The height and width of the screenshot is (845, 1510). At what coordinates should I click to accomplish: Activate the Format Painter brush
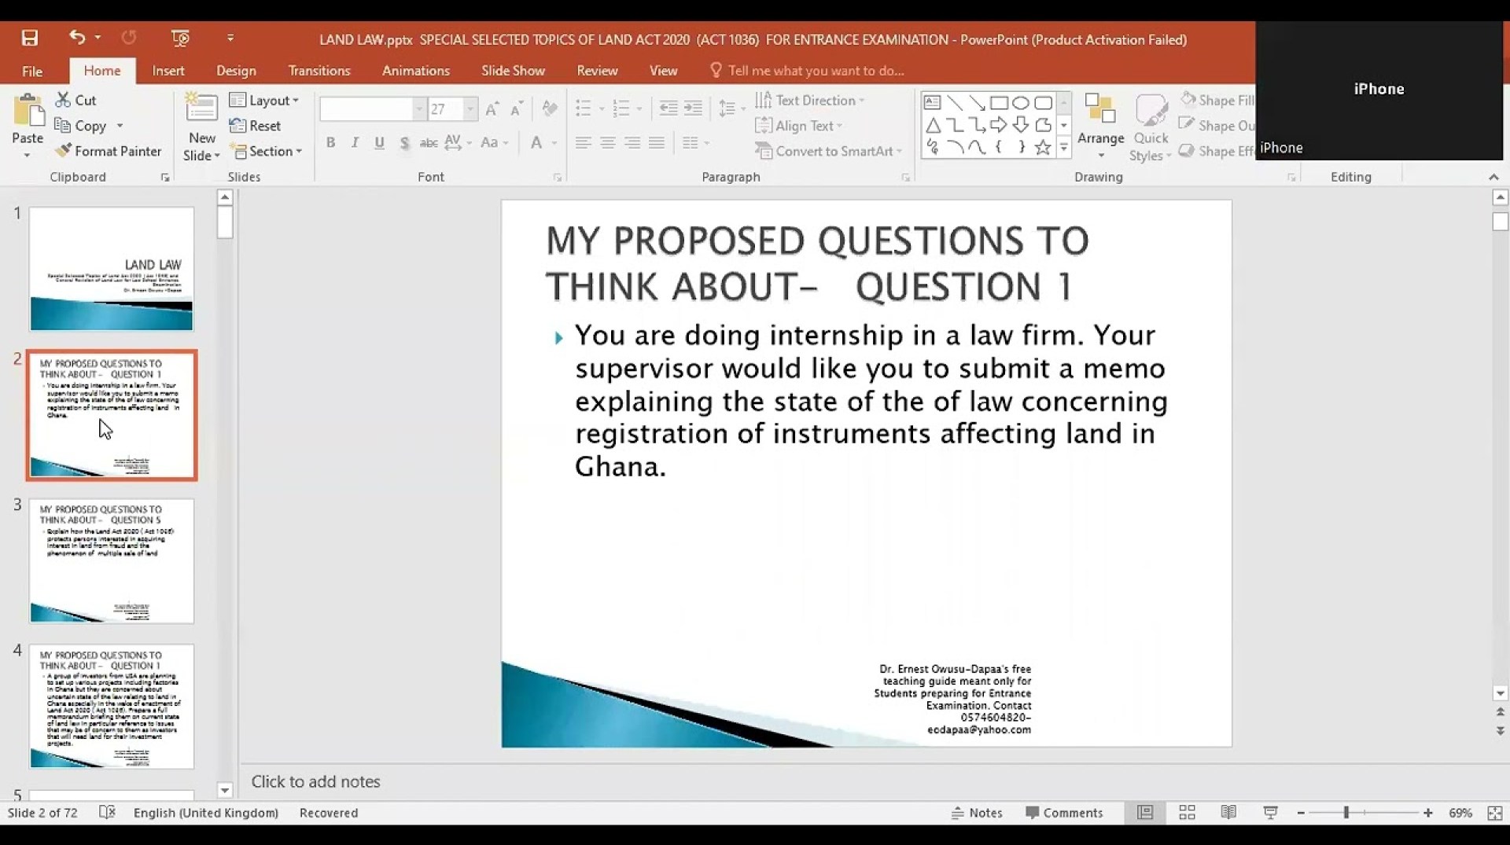pos(109,151)
